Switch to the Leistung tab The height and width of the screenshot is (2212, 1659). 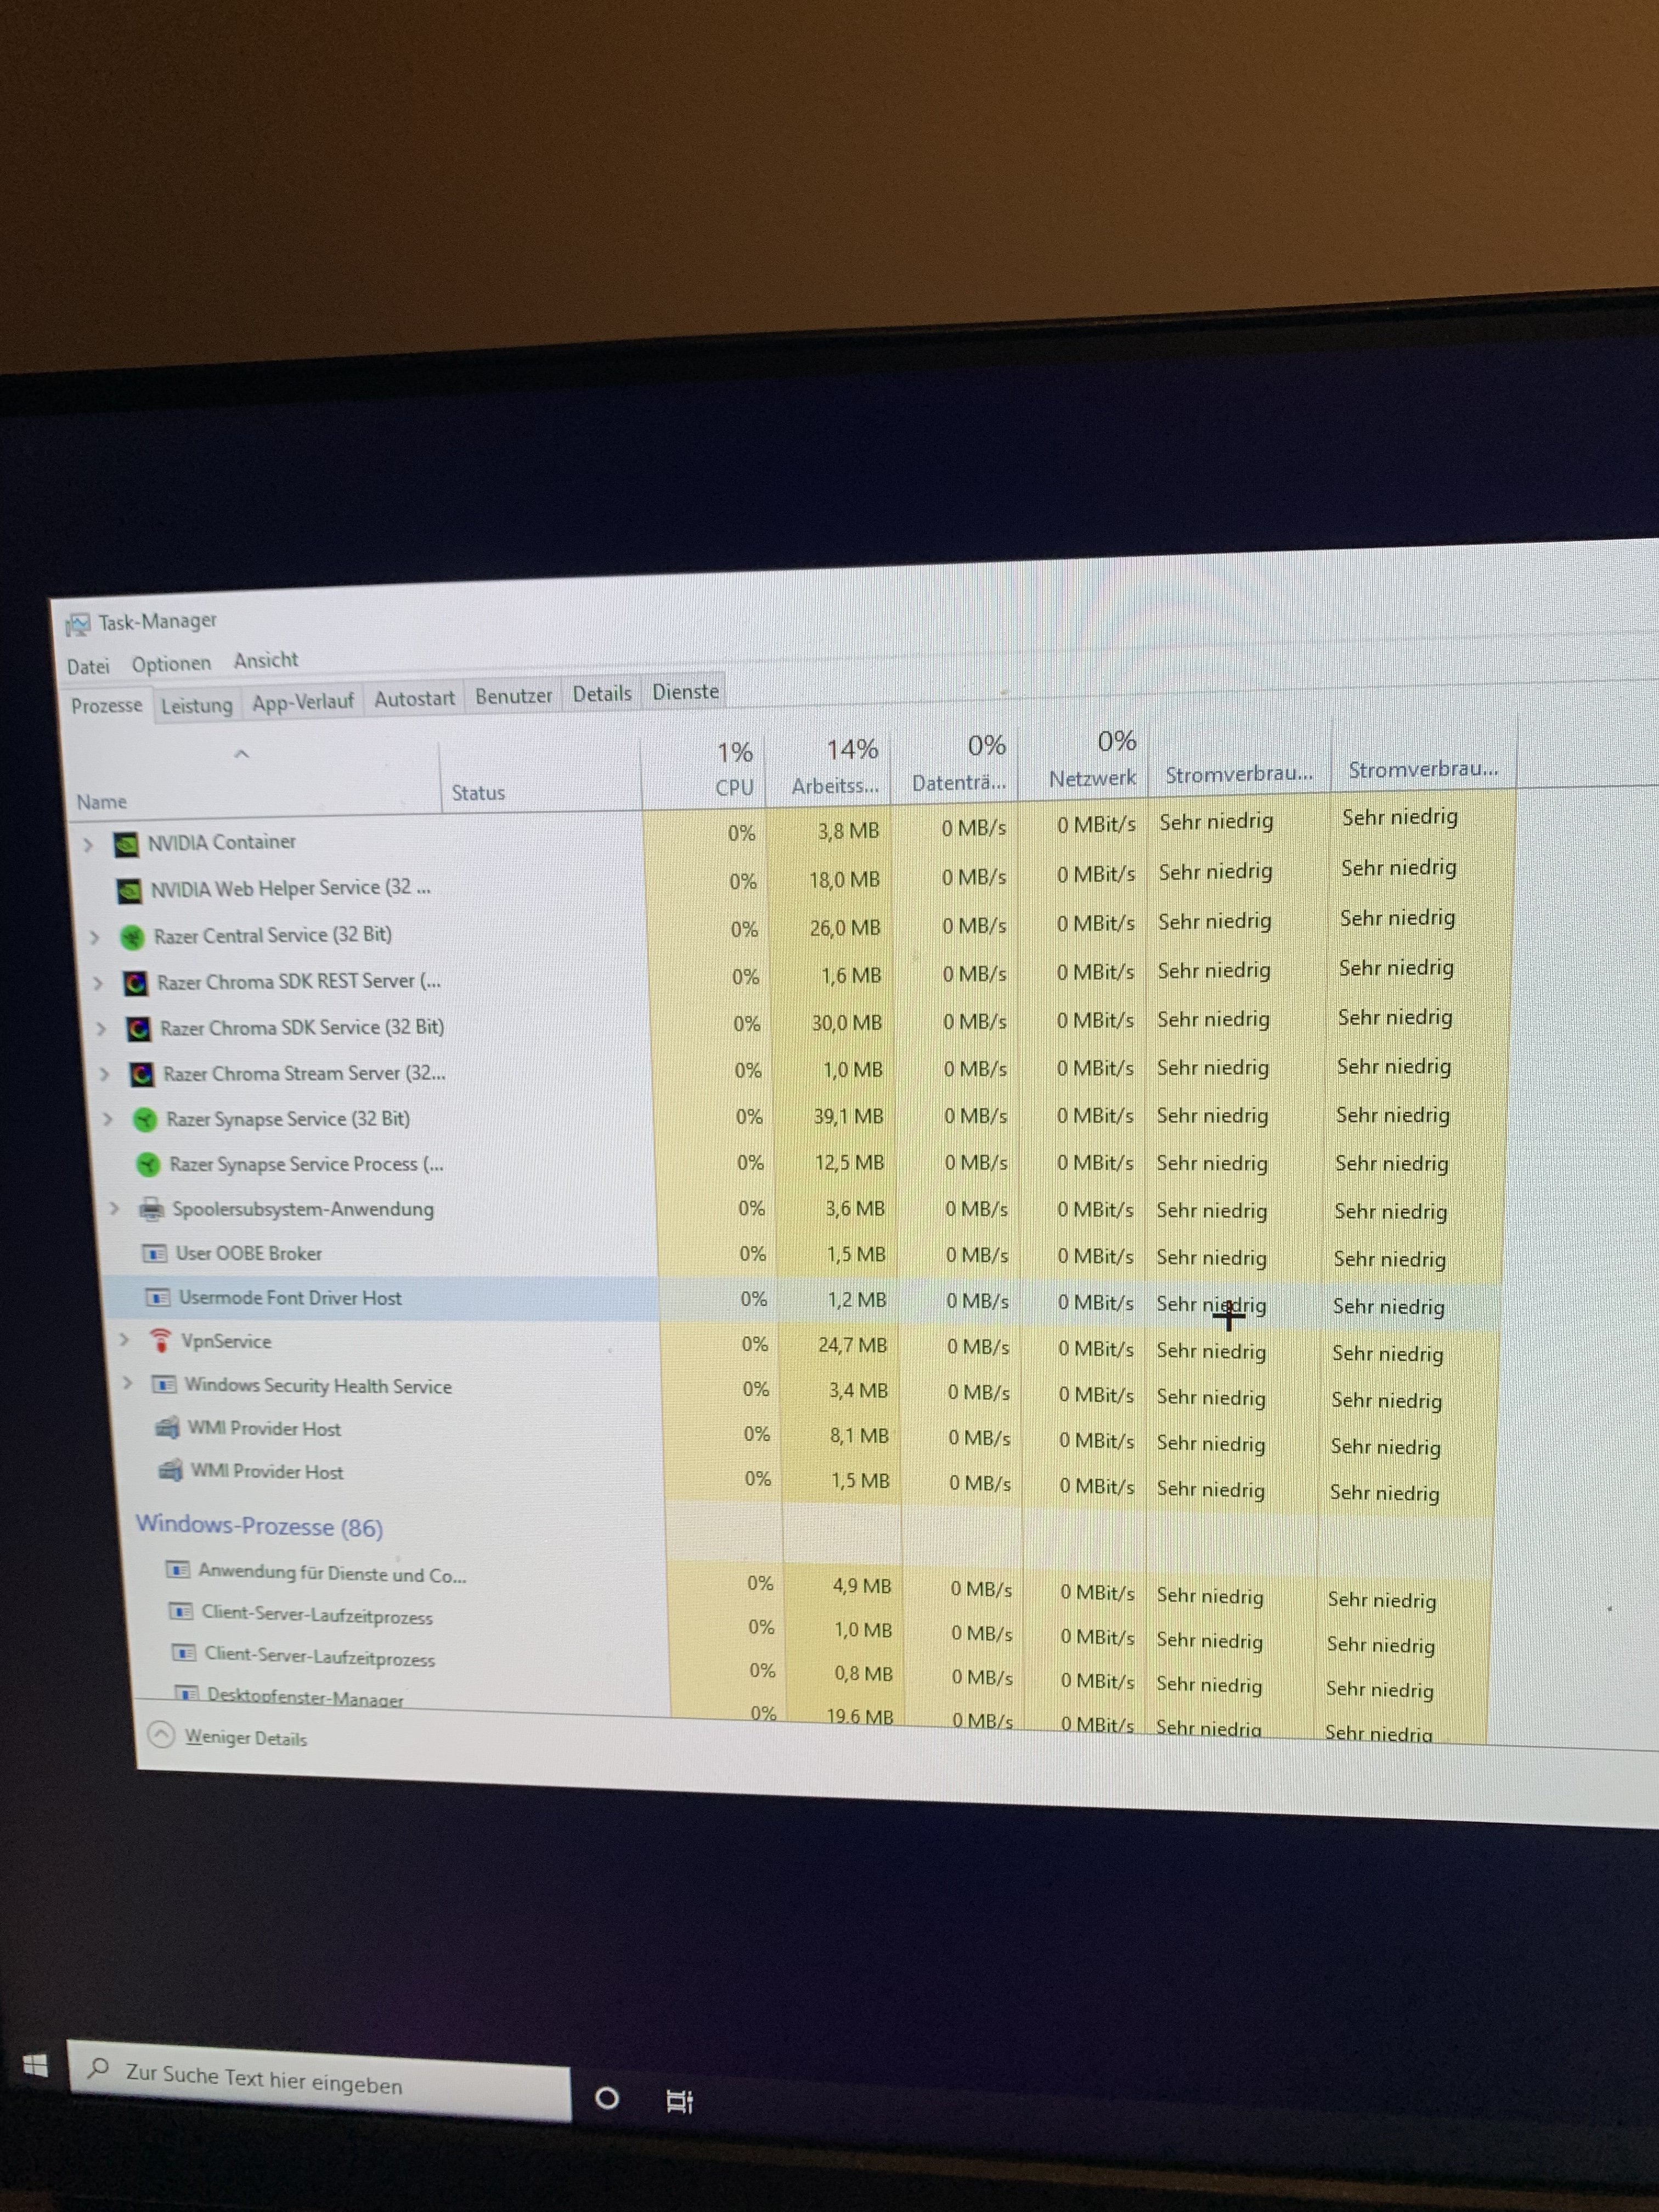click(x=196, y=706)
